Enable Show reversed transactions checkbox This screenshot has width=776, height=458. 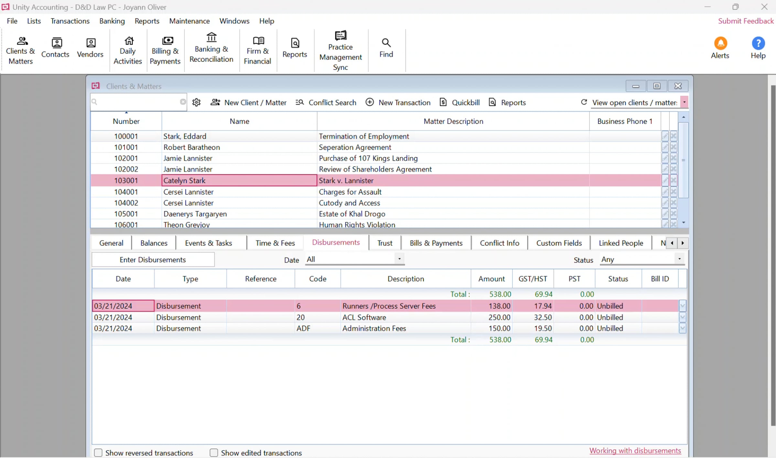point(98,453)
